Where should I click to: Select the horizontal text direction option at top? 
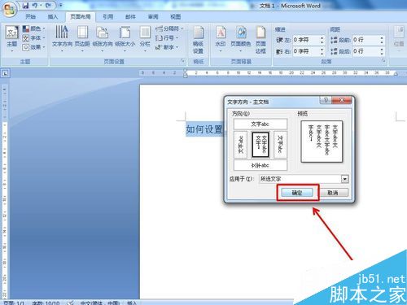pyautogui.click(x=260, y=124)
